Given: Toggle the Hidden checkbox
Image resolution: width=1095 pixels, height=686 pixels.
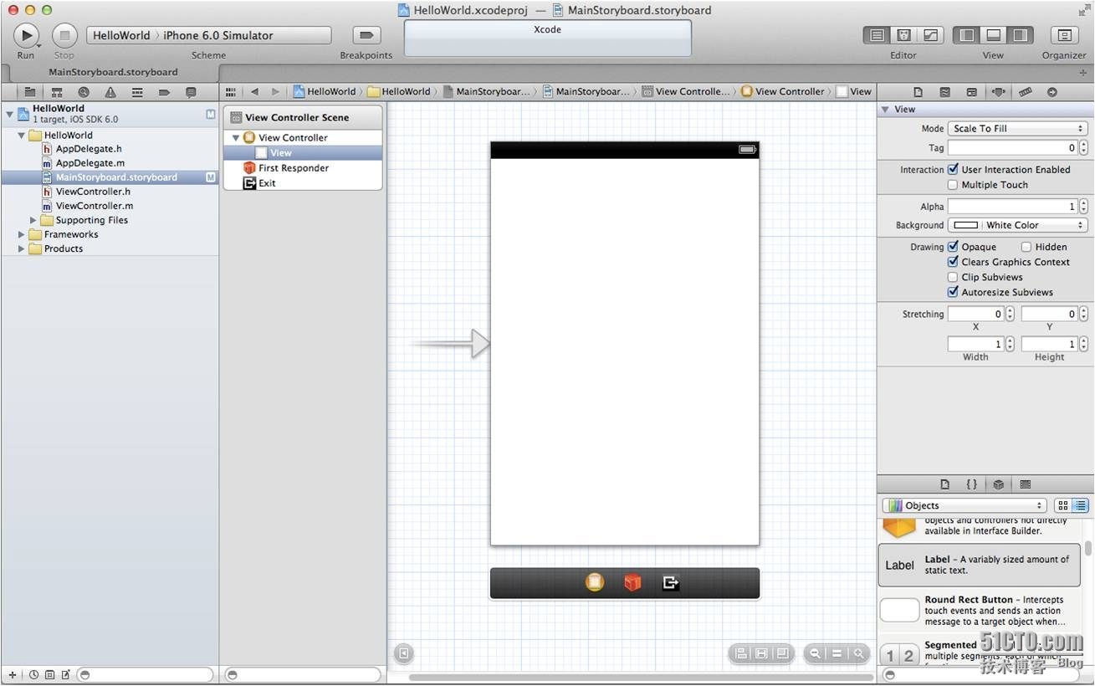Looking at the screenshot, I should 1026,247.
